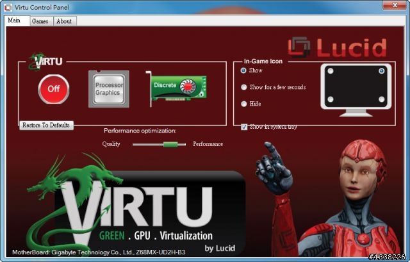410x262 pixels.
Task: Close the Virtu Control Panel window
Action: (395, 5)
